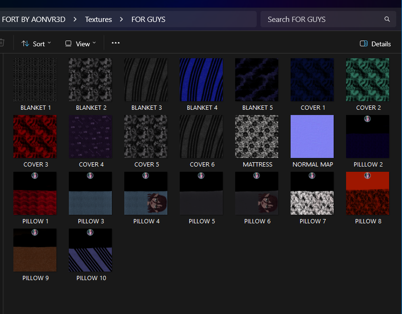Screen dimensions: 402x314
Task: Select the COVER 3 red texture
Action: 35,137
